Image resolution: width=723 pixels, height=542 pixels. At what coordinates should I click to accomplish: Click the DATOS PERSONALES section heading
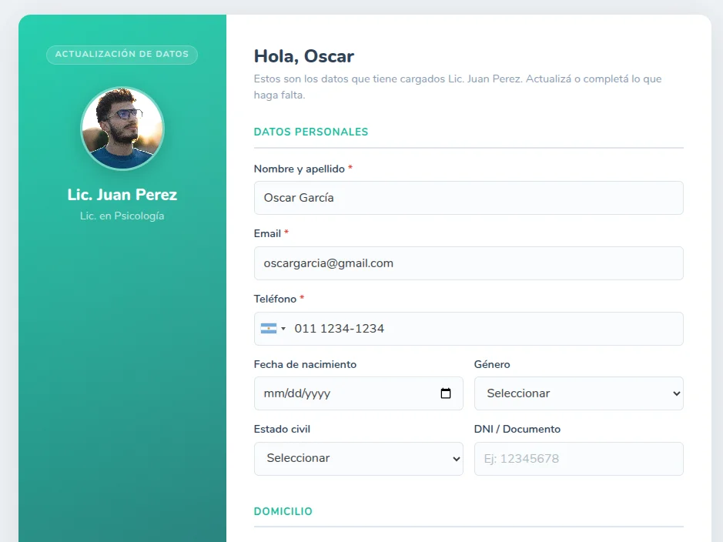coord(311,132)
